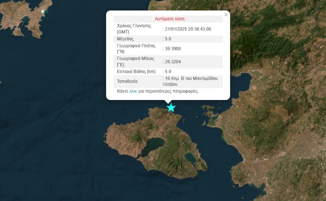Click the latitude value 39.3988
The image size is (326, 201).
[173, 49]
